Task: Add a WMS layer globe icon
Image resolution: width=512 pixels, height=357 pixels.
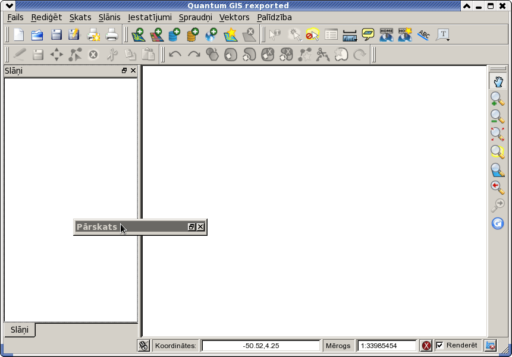Action: click(x=212, y=35)
